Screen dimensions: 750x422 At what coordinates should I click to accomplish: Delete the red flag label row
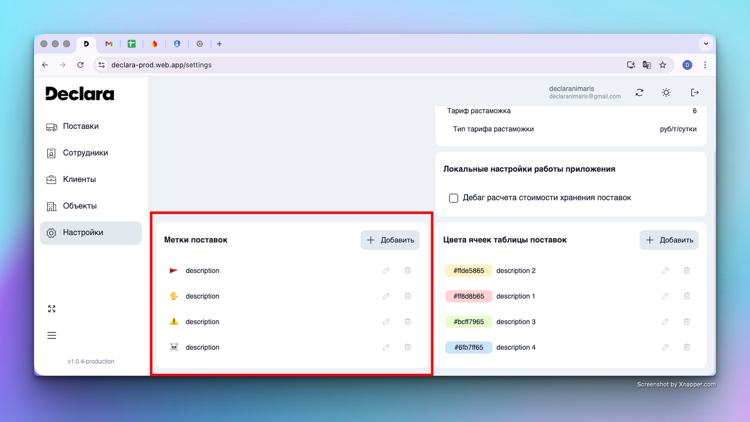[x=408, y=271]
